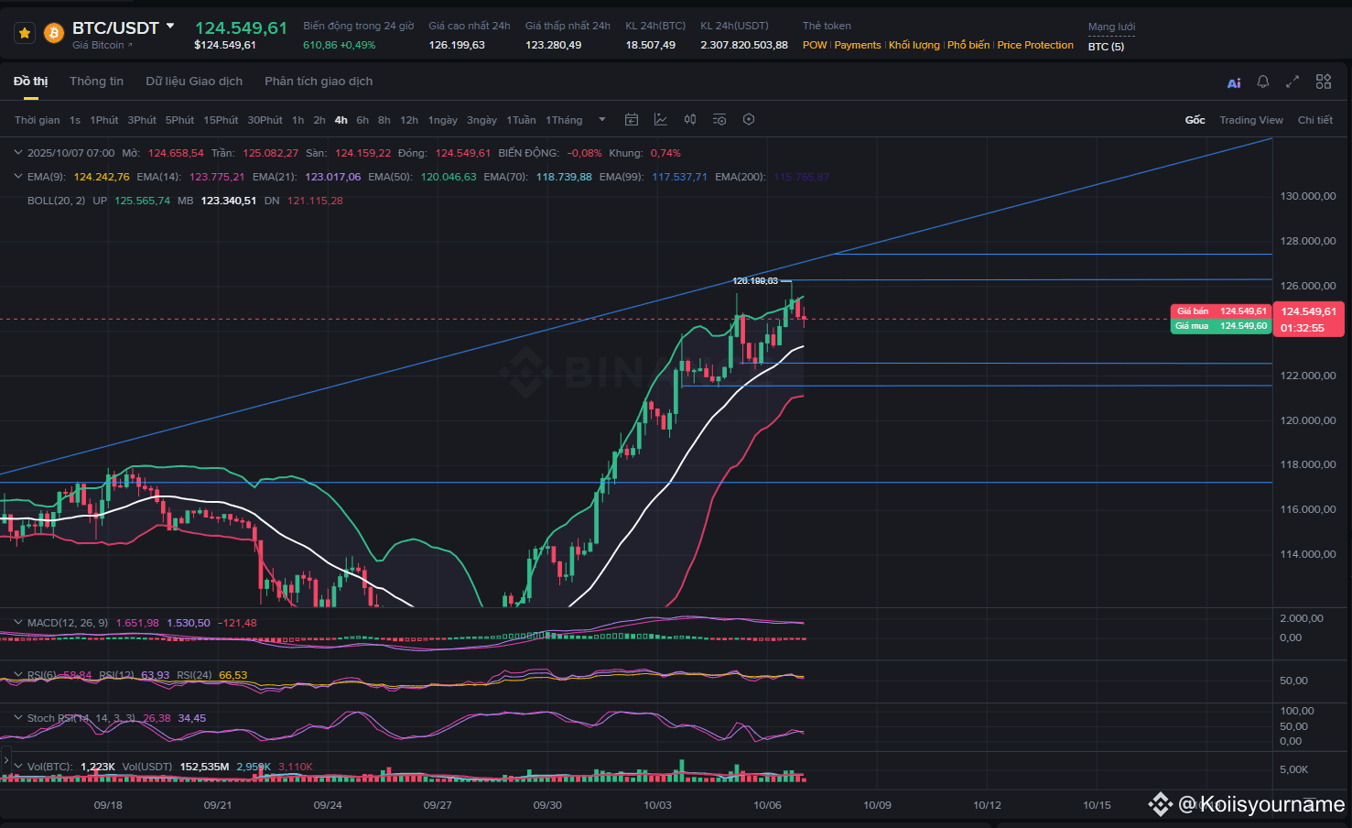This screenshot has height=828, width=1352.
Task: Select the 1h interval
Action: pyautogui.click(x=297, y=120)
